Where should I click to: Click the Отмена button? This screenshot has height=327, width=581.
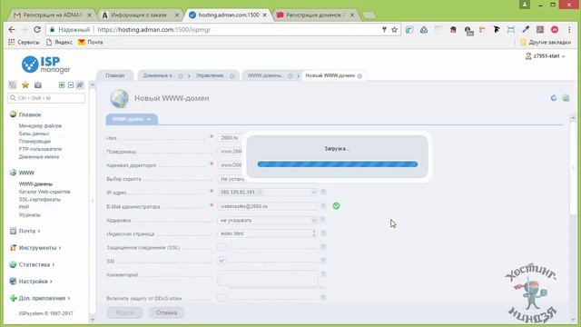166,312
